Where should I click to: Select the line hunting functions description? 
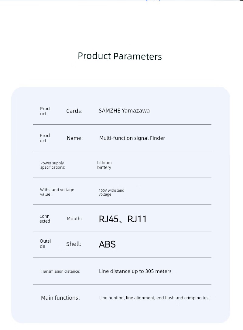155,298
